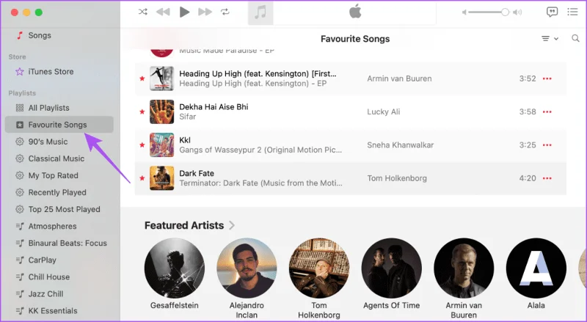Screen dimensions: 587x322
Task: Adjust the volume slider knob
Action: pyautogui.click(x=505, y=12)
